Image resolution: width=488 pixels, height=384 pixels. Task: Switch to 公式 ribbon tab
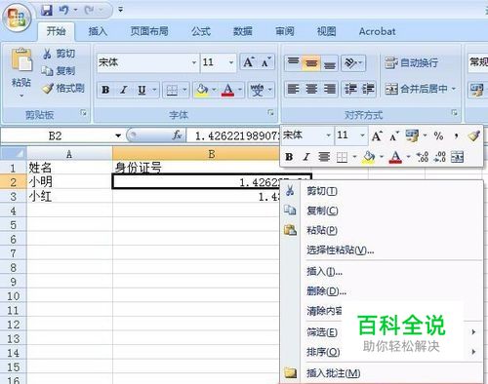pyautogui.click(x=201, y=31)
